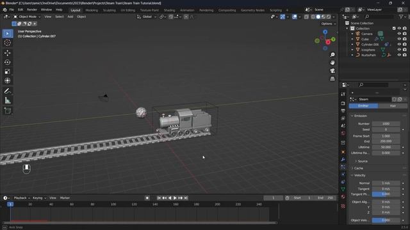Image resolution: width=410 pixels, height=230 pixels.
Task: Adjust the Object Velocity slider
Action: pos(386,220)
